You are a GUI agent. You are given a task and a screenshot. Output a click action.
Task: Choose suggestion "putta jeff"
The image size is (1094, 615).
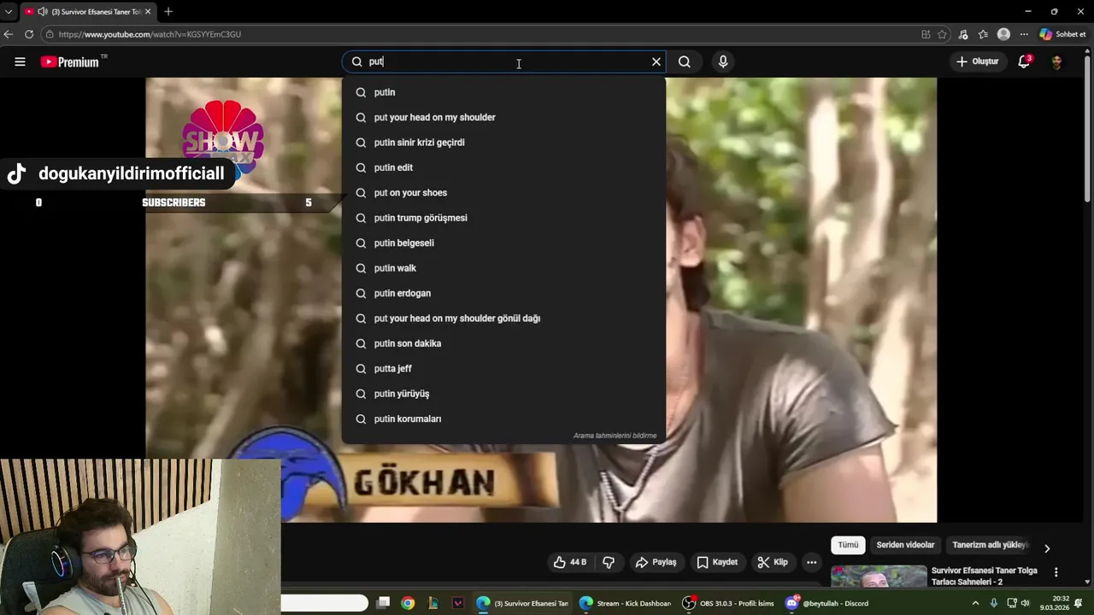pyautogui.click(x=503, y=368)
